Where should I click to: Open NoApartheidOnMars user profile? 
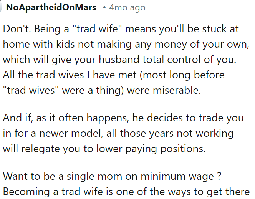[51, 7]
